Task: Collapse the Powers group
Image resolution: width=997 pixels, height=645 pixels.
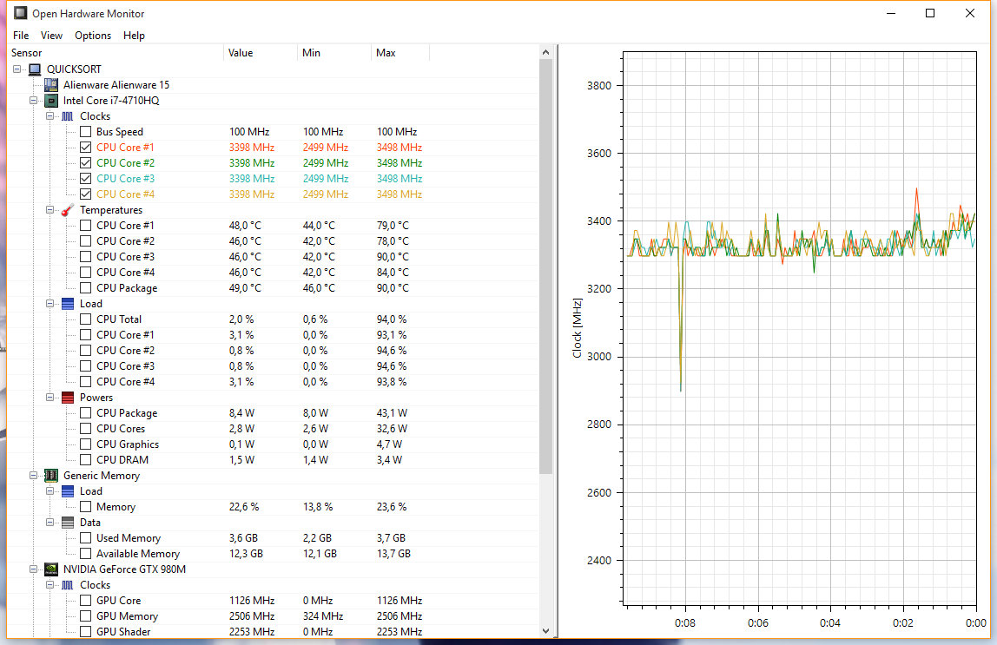Action: (x=50, y=398)
